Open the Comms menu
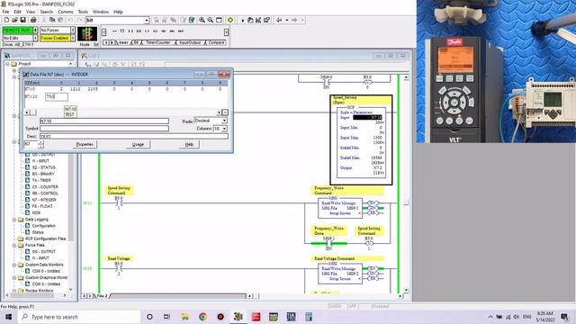The width and height of the screenshot is (576, 324). pos(66,12)
